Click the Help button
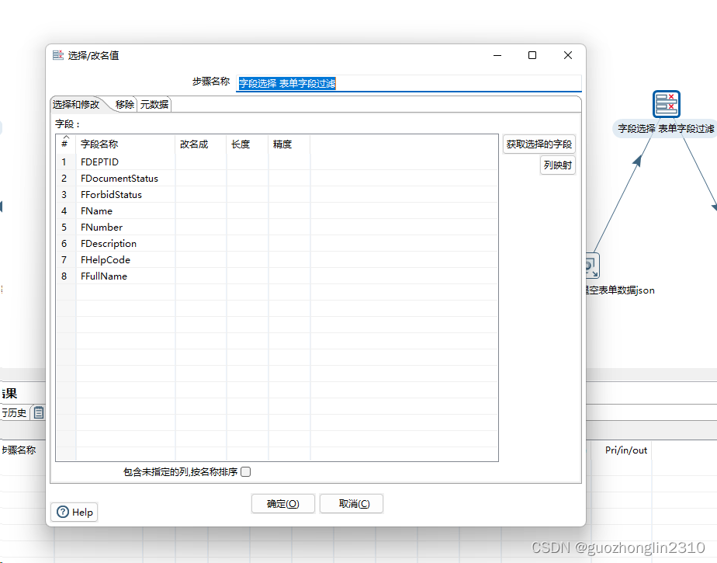Viewport: 717px width, 563px height. pyautogui.click(x=74, y=512)
